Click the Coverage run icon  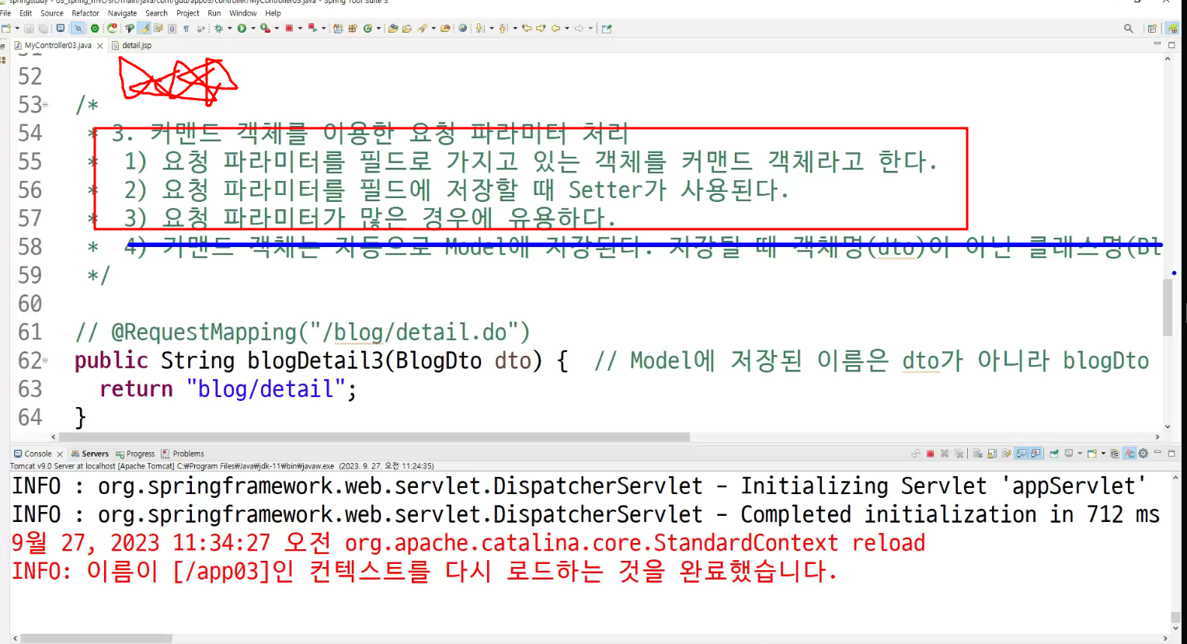pyautogui.click(x=265, y=28)
